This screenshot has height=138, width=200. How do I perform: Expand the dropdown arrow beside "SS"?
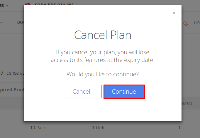pyautogui.click(x=7, y=6)
